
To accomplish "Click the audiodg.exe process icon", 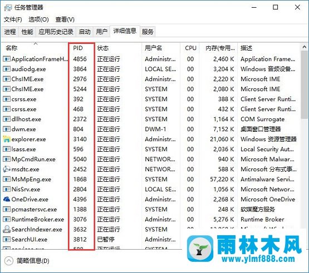I will (x=7, y=69).
